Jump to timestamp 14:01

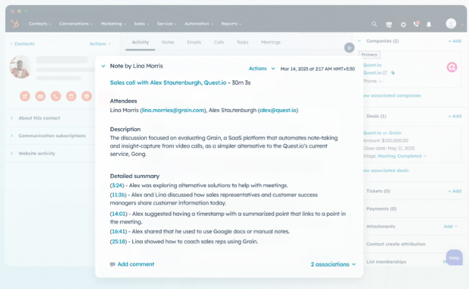(x=118, y=214)
